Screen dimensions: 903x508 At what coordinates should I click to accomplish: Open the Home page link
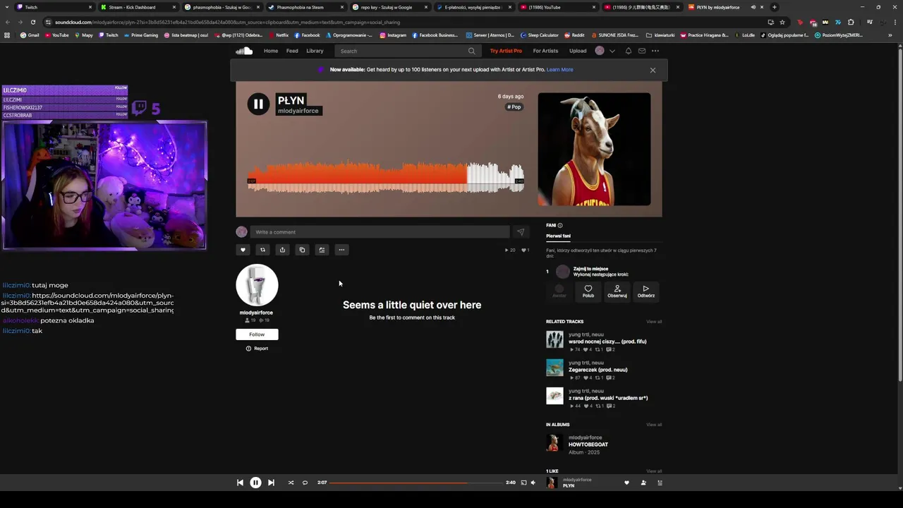click(271, 51)
